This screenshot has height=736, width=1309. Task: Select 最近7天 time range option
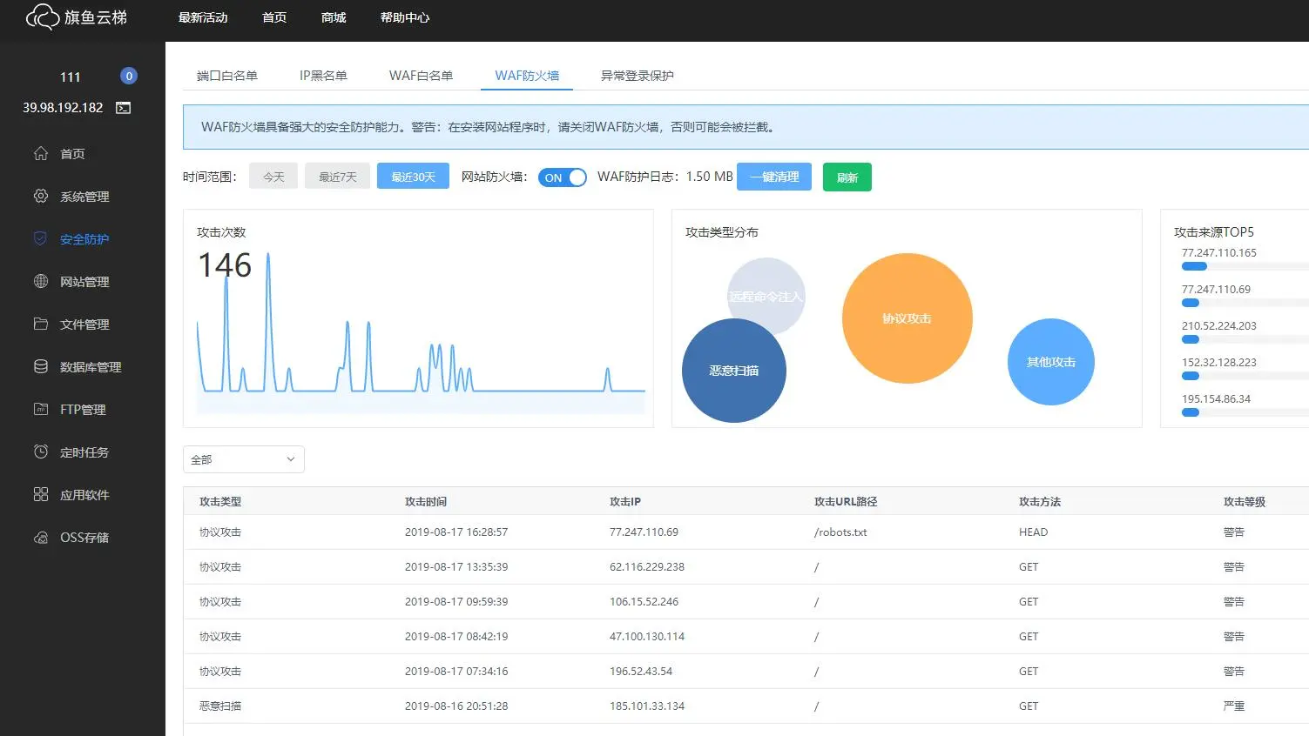click(x=338, y=177)
